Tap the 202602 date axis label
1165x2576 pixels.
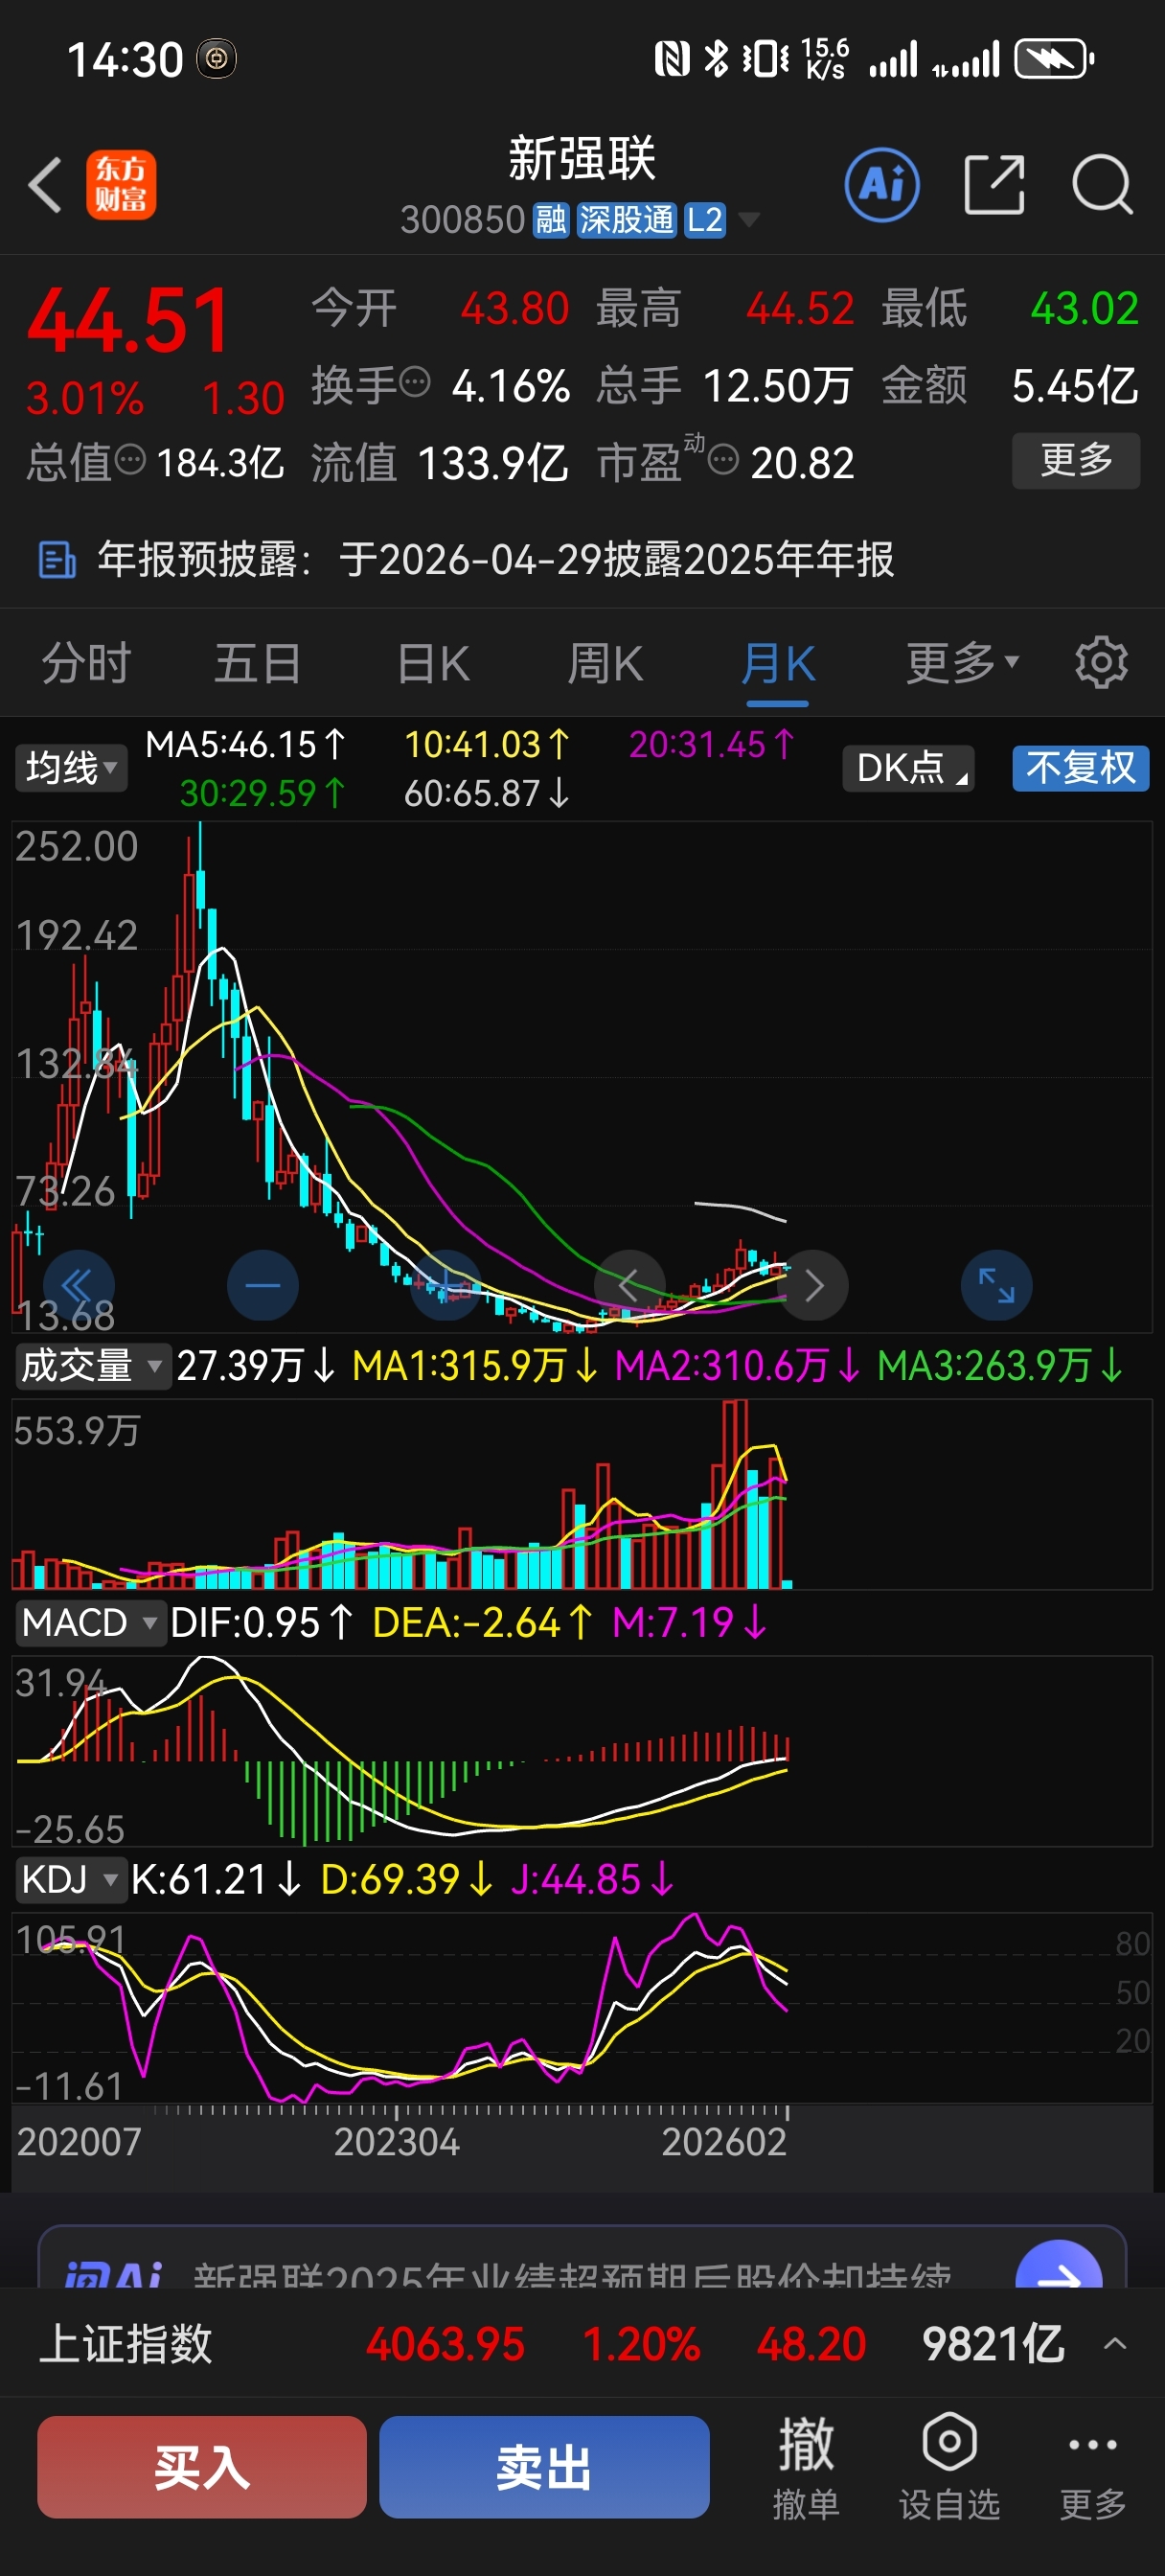[724, 2141]
